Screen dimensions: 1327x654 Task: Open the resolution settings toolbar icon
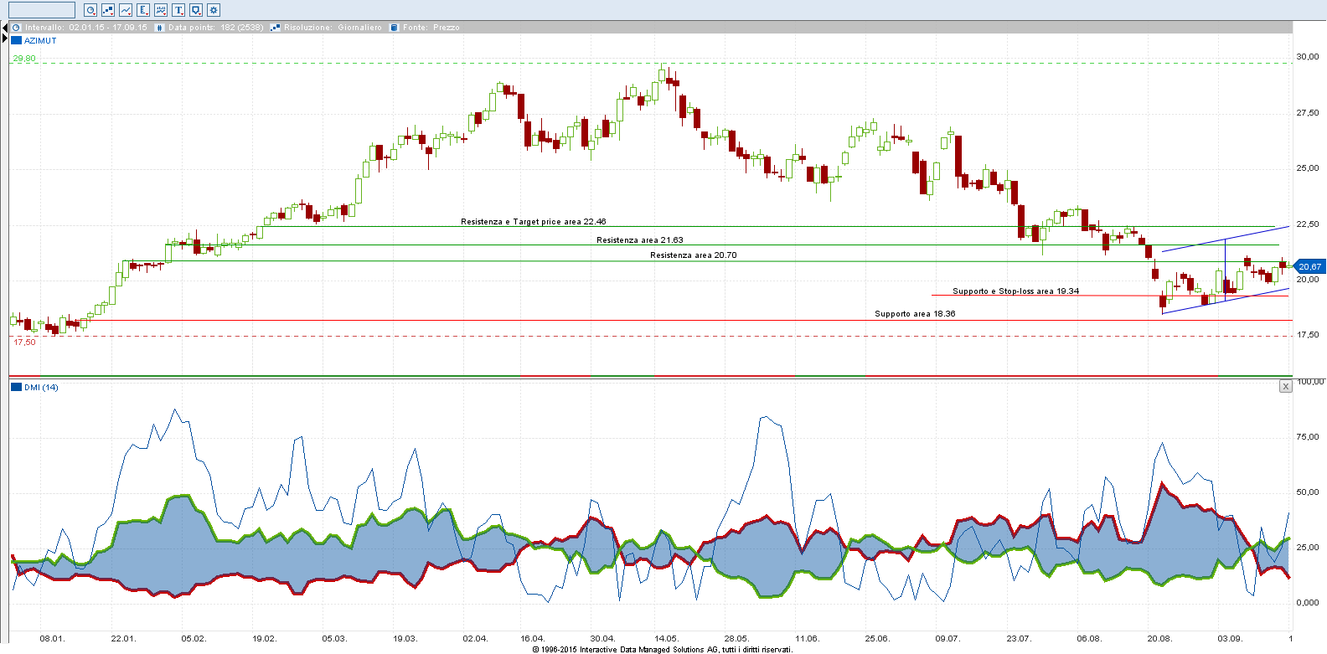(108, 10)
